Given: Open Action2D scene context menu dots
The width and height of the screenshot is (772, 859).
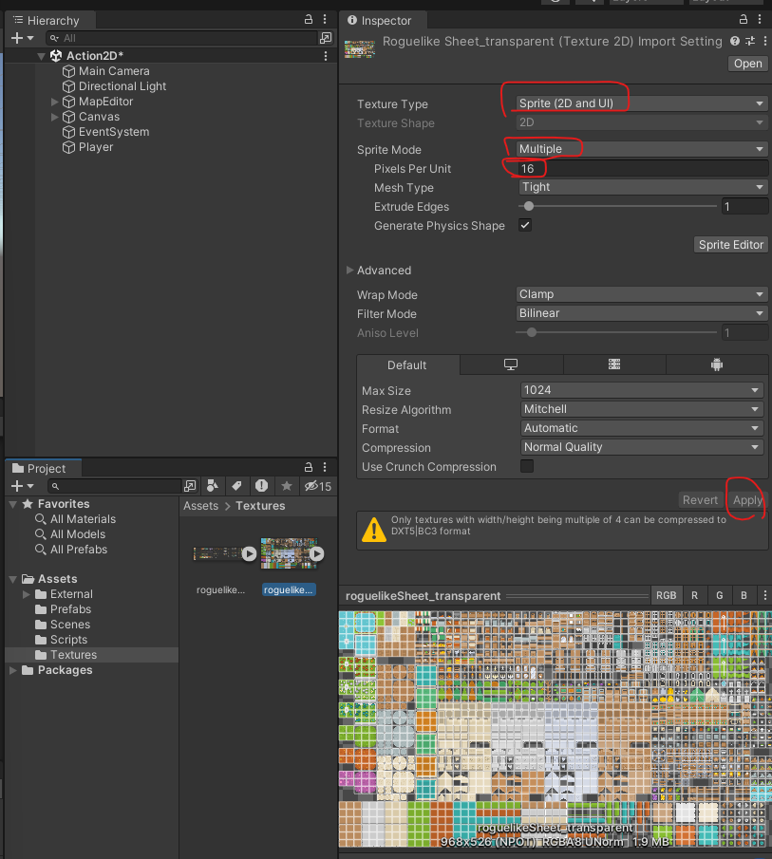Looking at the screenshot, I should pos(326,56).
